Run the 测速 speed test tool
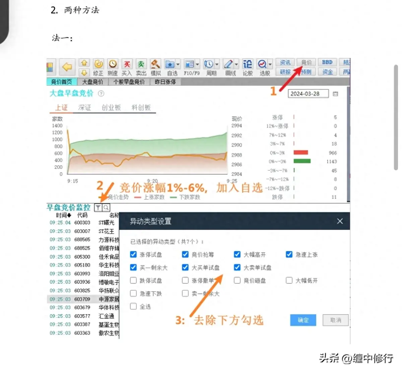The image size is (402, 372). point(113,67)
